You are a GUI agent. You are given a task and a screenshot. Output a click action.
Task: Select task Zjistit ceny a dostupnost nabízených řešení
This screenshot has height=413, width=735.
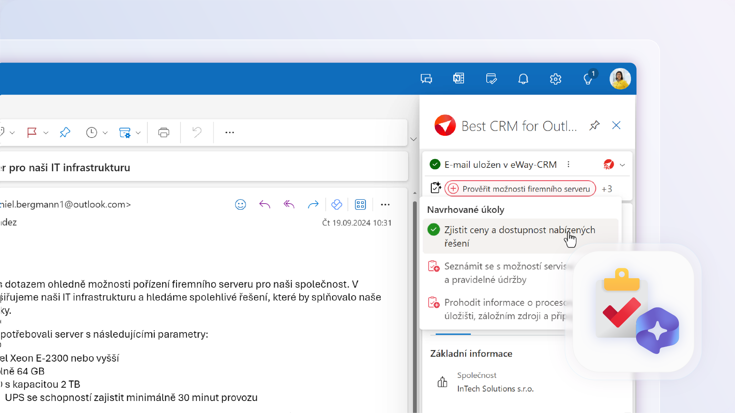click(520, 236)
